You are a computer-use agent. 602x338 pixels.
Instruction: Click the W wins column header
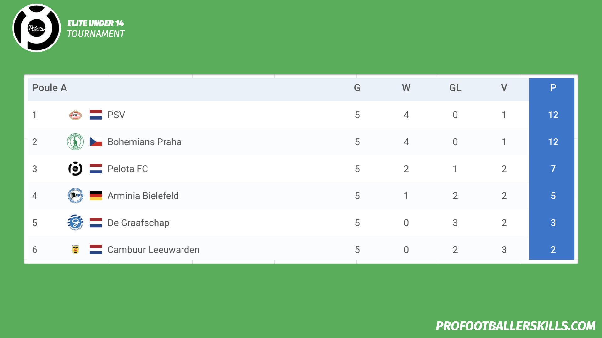(x=406, y=88)
